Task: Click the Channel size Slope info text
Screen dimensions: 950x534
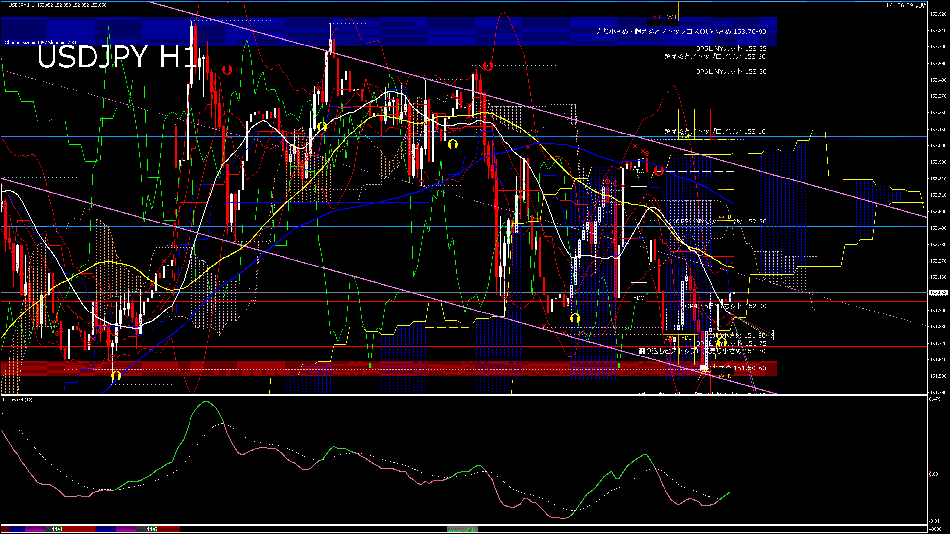Action: coord(41,43)
